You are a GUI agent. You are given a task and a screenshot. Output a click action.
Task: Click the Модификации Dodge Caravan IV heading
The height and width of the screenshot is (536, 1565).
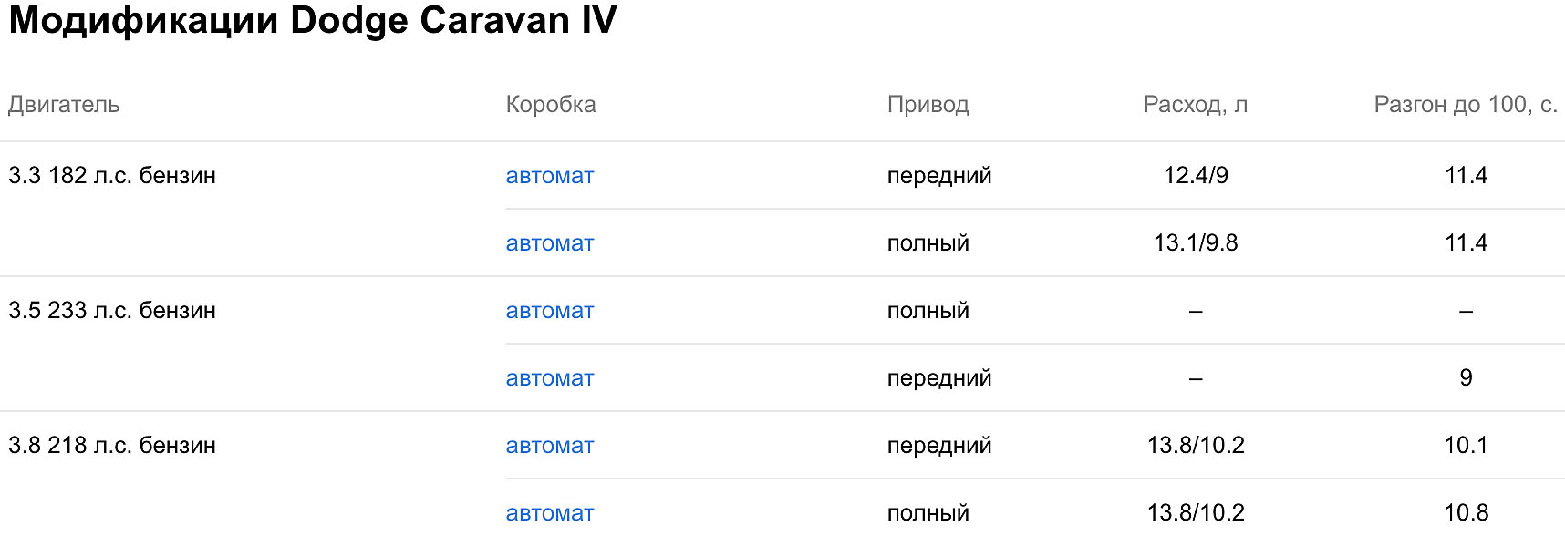click(313, 20)
